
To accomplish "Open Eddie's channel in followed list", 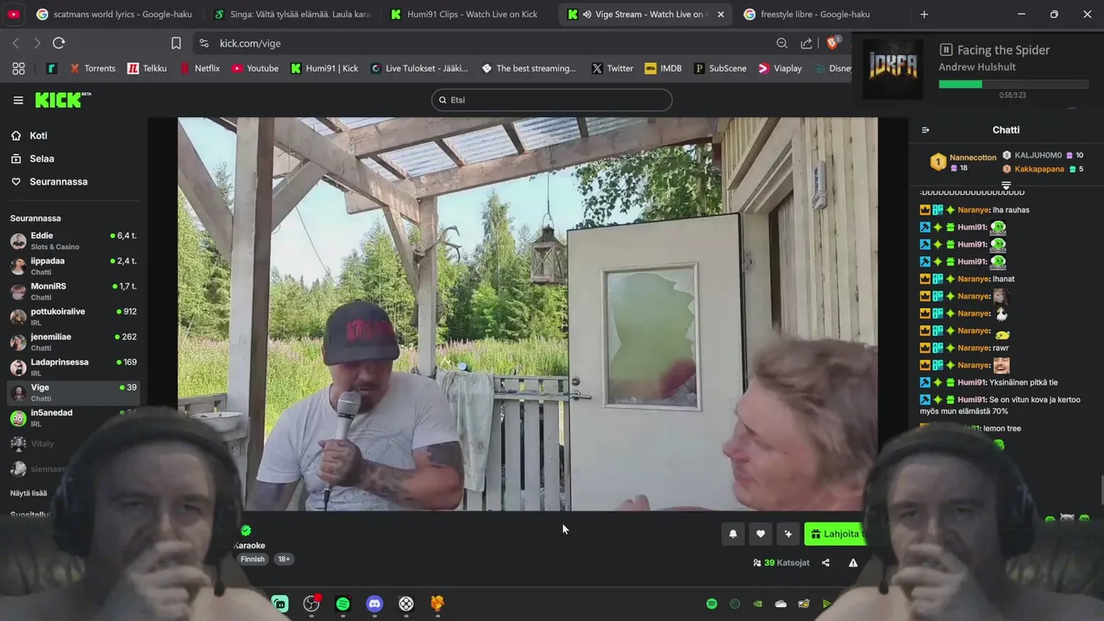I will click(x=73, y=241).
